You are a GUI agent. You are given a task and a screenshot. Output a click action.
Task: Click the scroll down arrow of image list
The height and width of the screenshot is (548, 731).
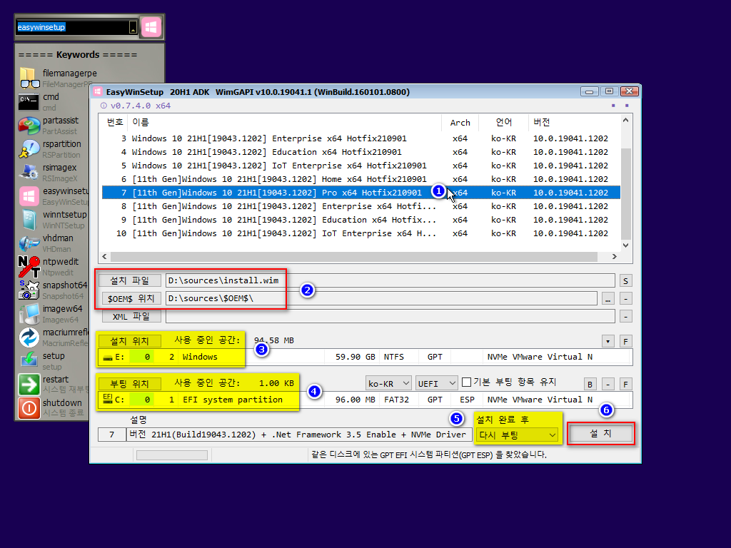[625, 245]
